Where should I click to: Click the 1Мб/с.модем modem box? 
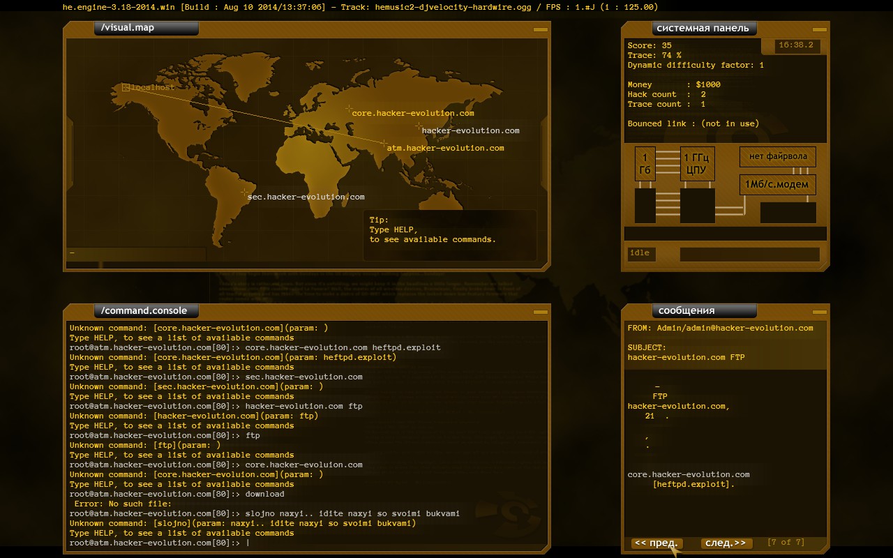coord(778,185)
